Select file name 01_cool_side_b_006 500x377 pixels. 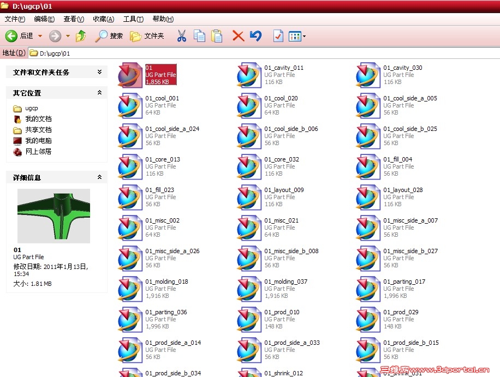(x=291, y=129)
